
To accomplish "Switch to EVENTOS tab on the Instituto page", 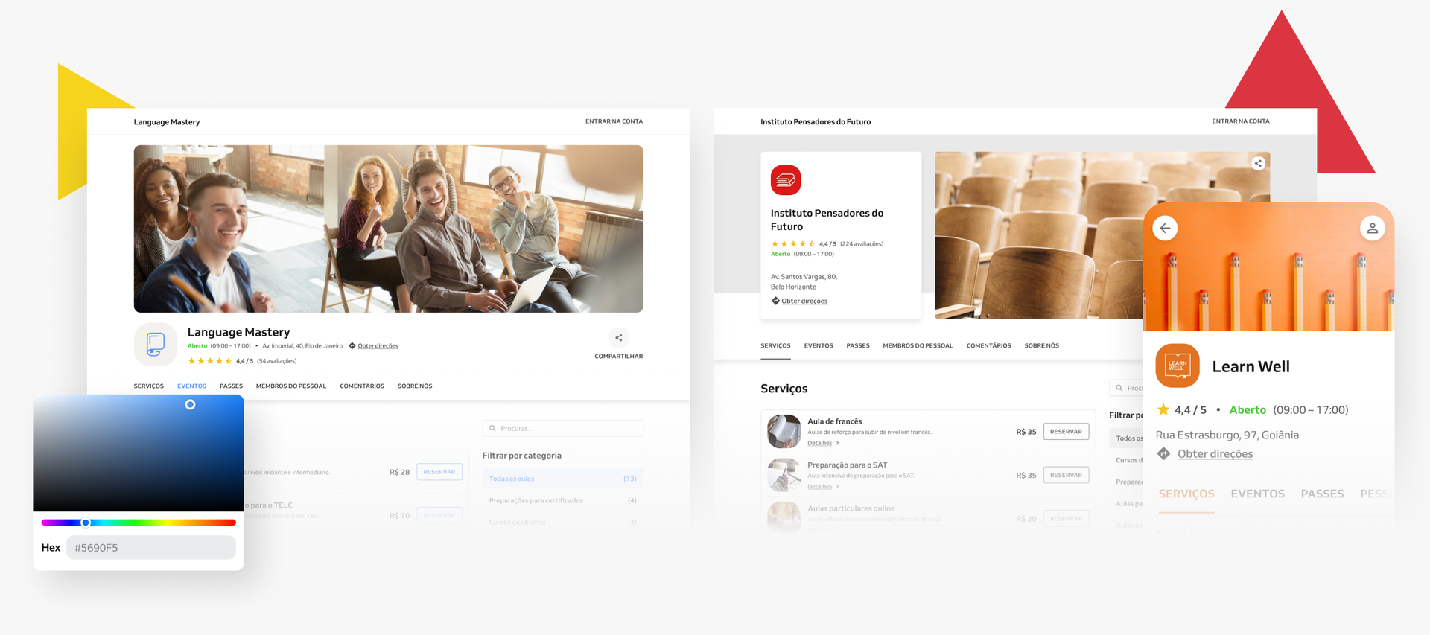I will pyautogui.click(x=819, y=346).
